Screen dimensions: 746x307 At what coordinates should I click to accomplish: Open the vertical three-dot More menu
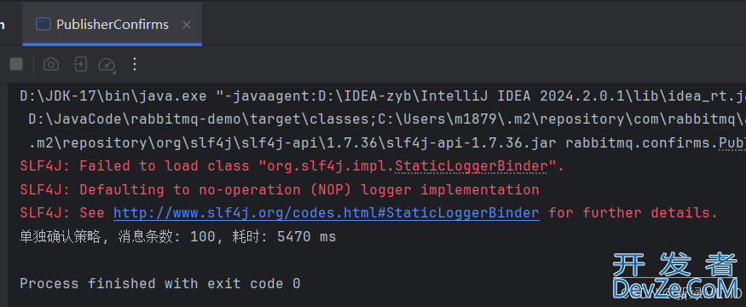[x=135, y=64]
